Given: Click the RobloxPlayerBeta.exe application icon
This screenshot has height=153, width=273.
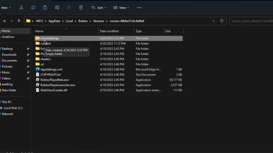Looking at the screenshot, I should 38,80.
